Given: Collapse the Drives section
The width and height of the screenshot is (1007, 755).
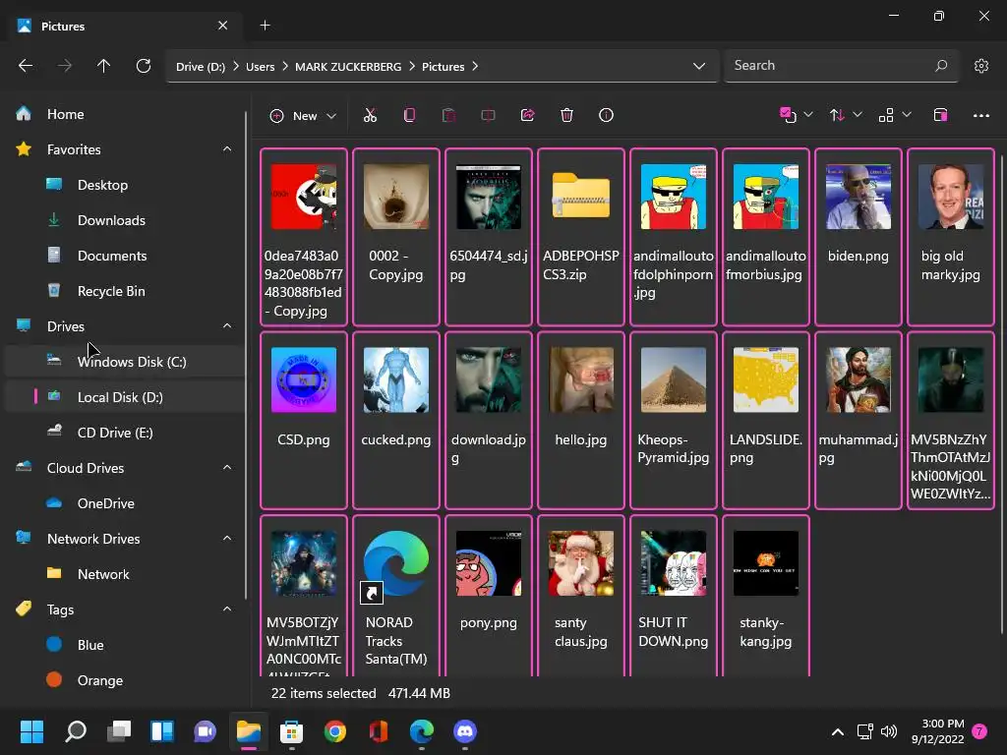Looking at the screenshot, I should click(227, 326).
